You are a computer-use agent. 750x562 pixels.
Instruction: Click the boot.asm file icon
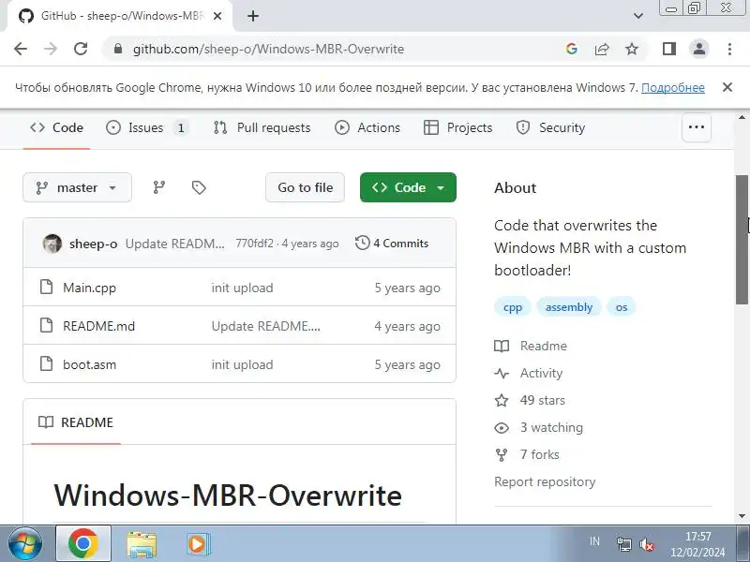pos(46,363)
